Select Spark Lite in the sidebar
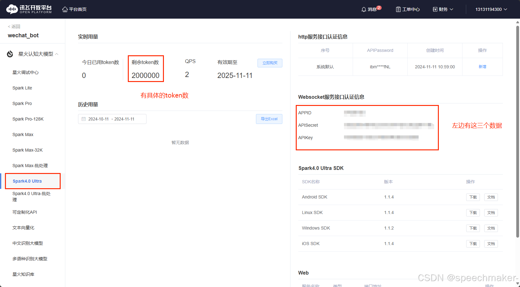 point(22,88)
